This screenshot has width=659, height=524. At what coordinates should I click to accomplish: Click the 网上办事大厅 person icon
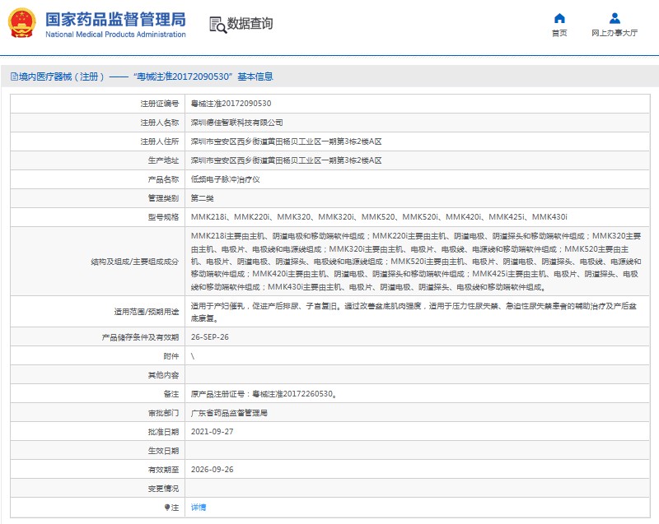click(x=615, y=18)
